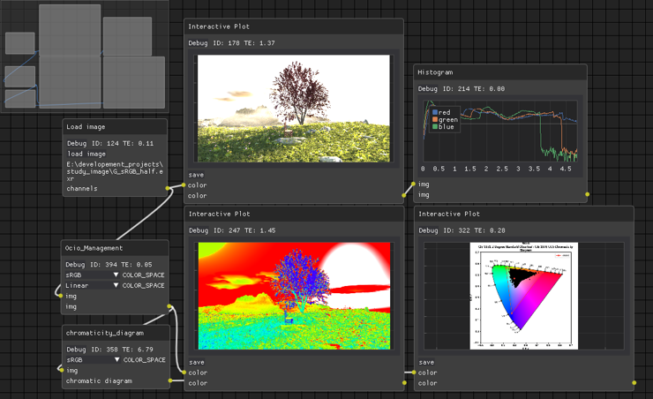Image resolution: width=653 pixels, height=399 pixels.
Task: Open sRGB dropdown in chromaticity_diagram node
Action: tap(94, 360)
